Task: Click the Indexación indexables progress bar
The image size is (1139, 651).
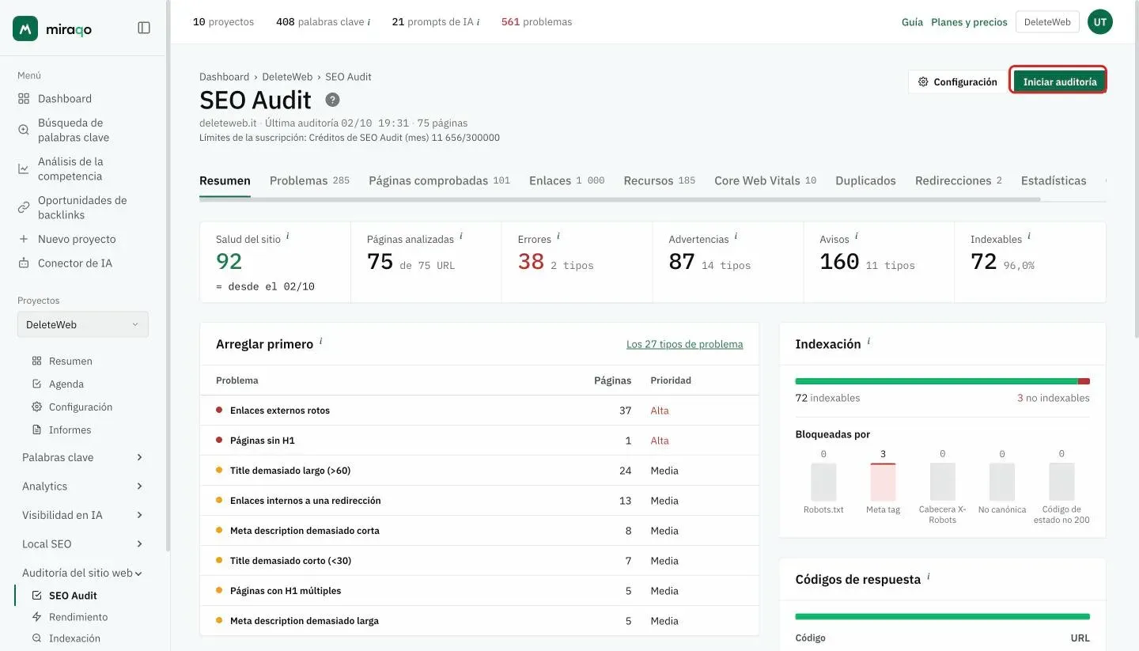Action: (942, 381)
